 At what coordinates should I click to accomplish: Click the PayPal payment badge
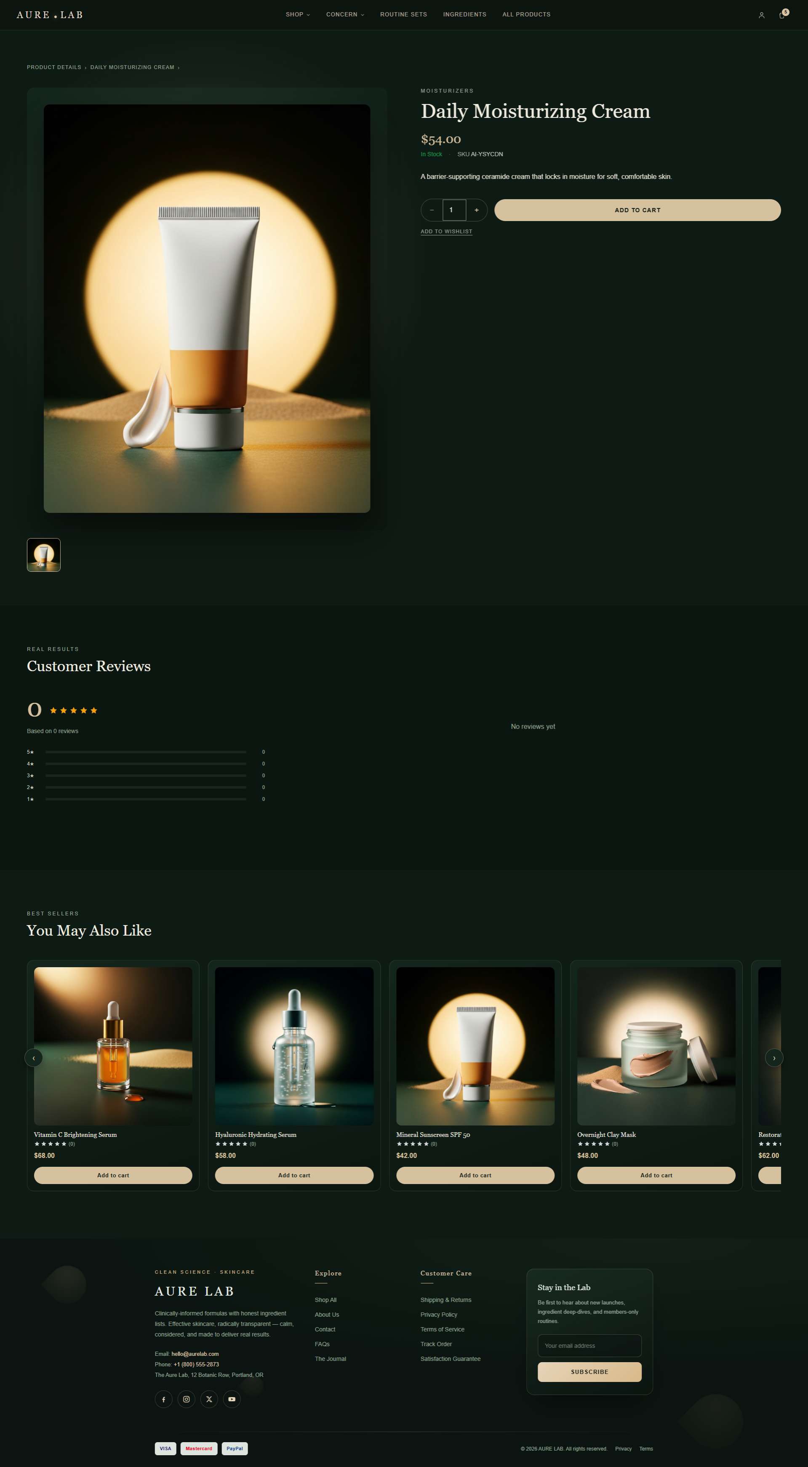click(x=235, y=1448)
